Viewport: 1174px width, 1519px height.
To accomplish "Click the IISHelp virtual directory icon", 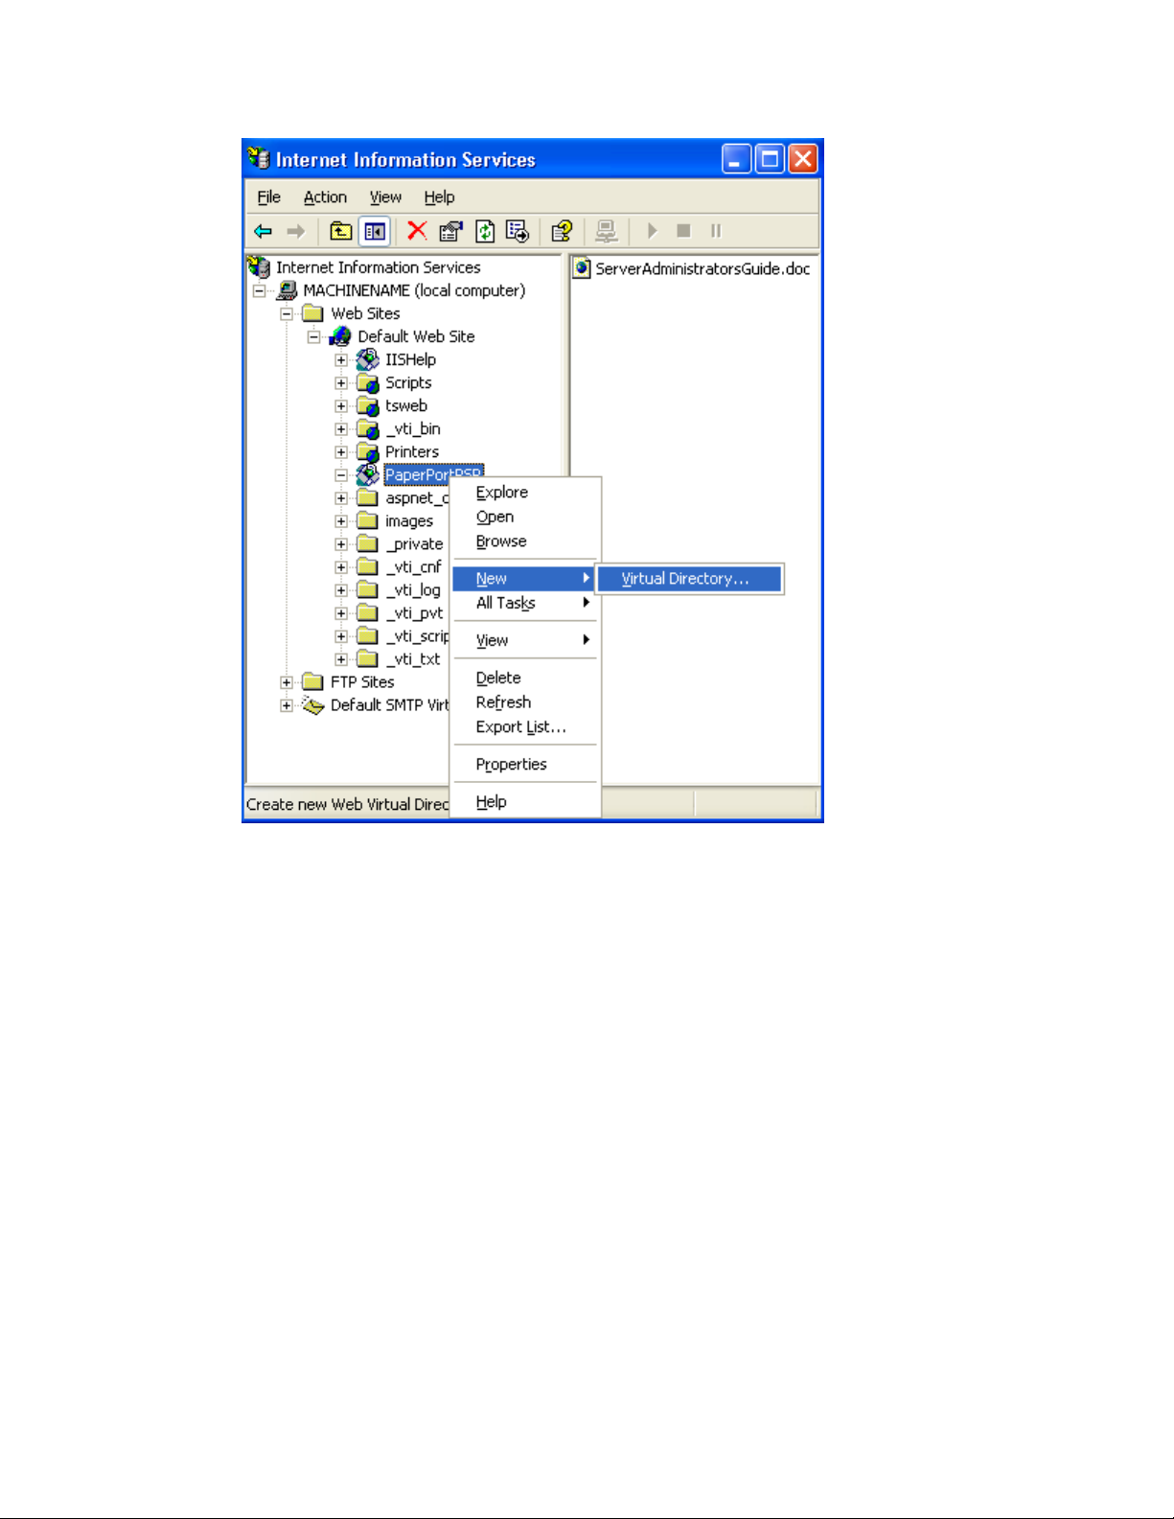I will (x=368, y=359).
